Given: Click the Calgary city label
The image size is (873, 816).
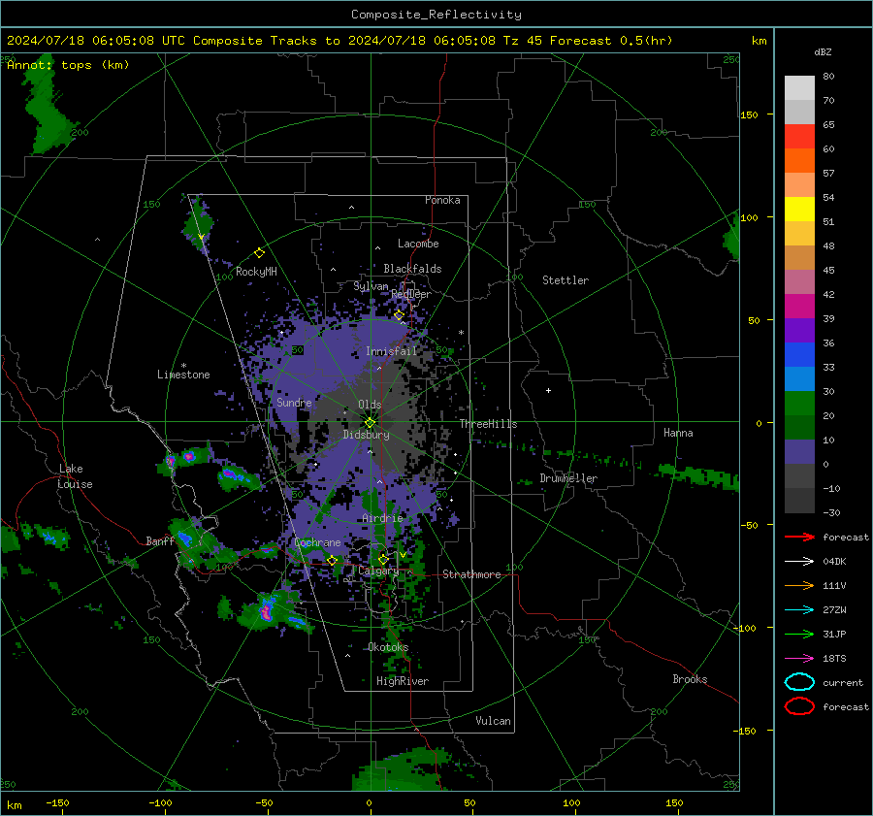Looking at the screenshot, I should click(x=378, y=571).
